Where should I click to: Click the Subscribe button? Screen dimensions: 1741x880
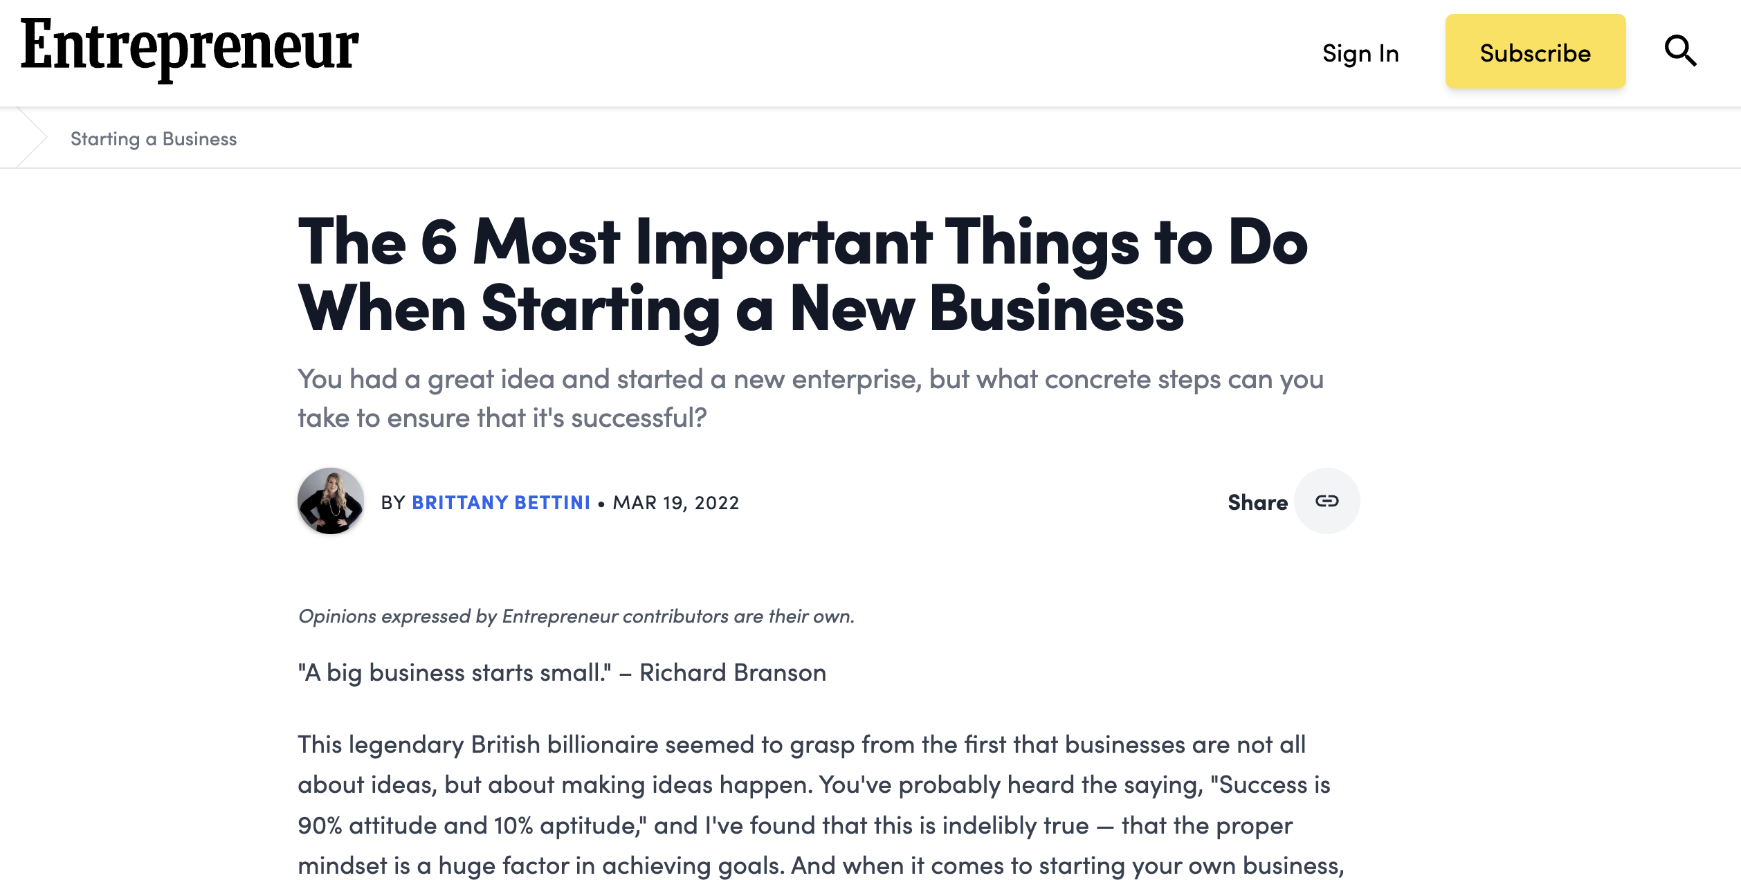(x=1535, y=52)
